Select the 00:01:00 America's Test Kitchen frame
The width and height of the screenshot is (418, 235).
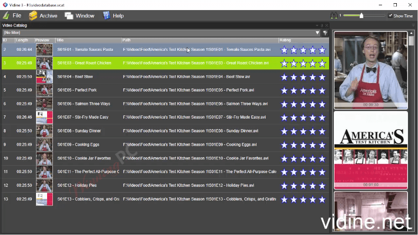[371, 150]
